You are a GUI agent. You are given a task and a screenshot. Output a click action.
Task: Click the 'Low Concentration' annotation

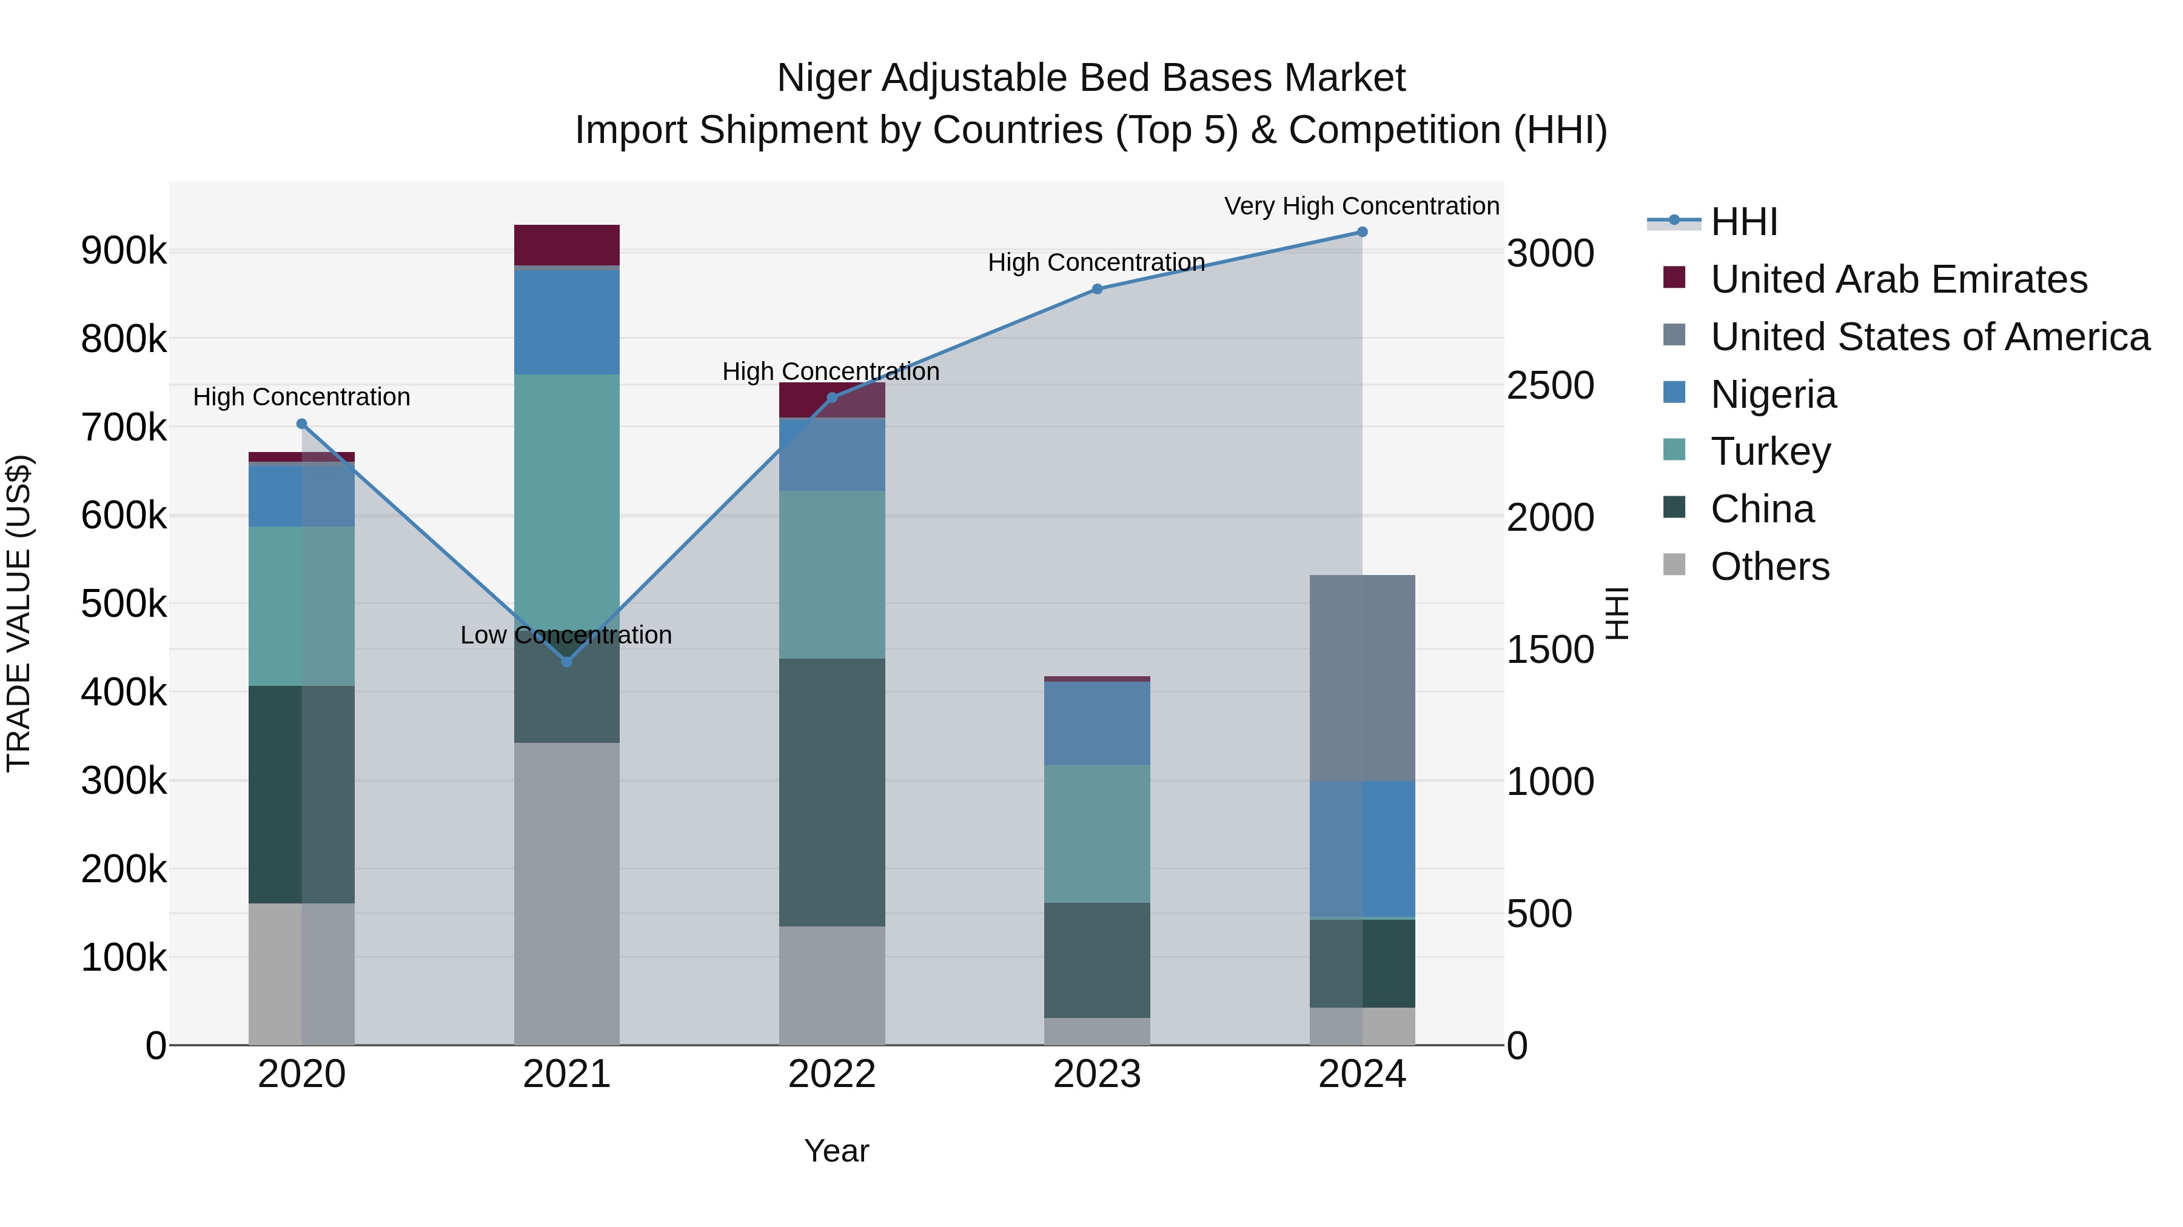tap(566, 635)
